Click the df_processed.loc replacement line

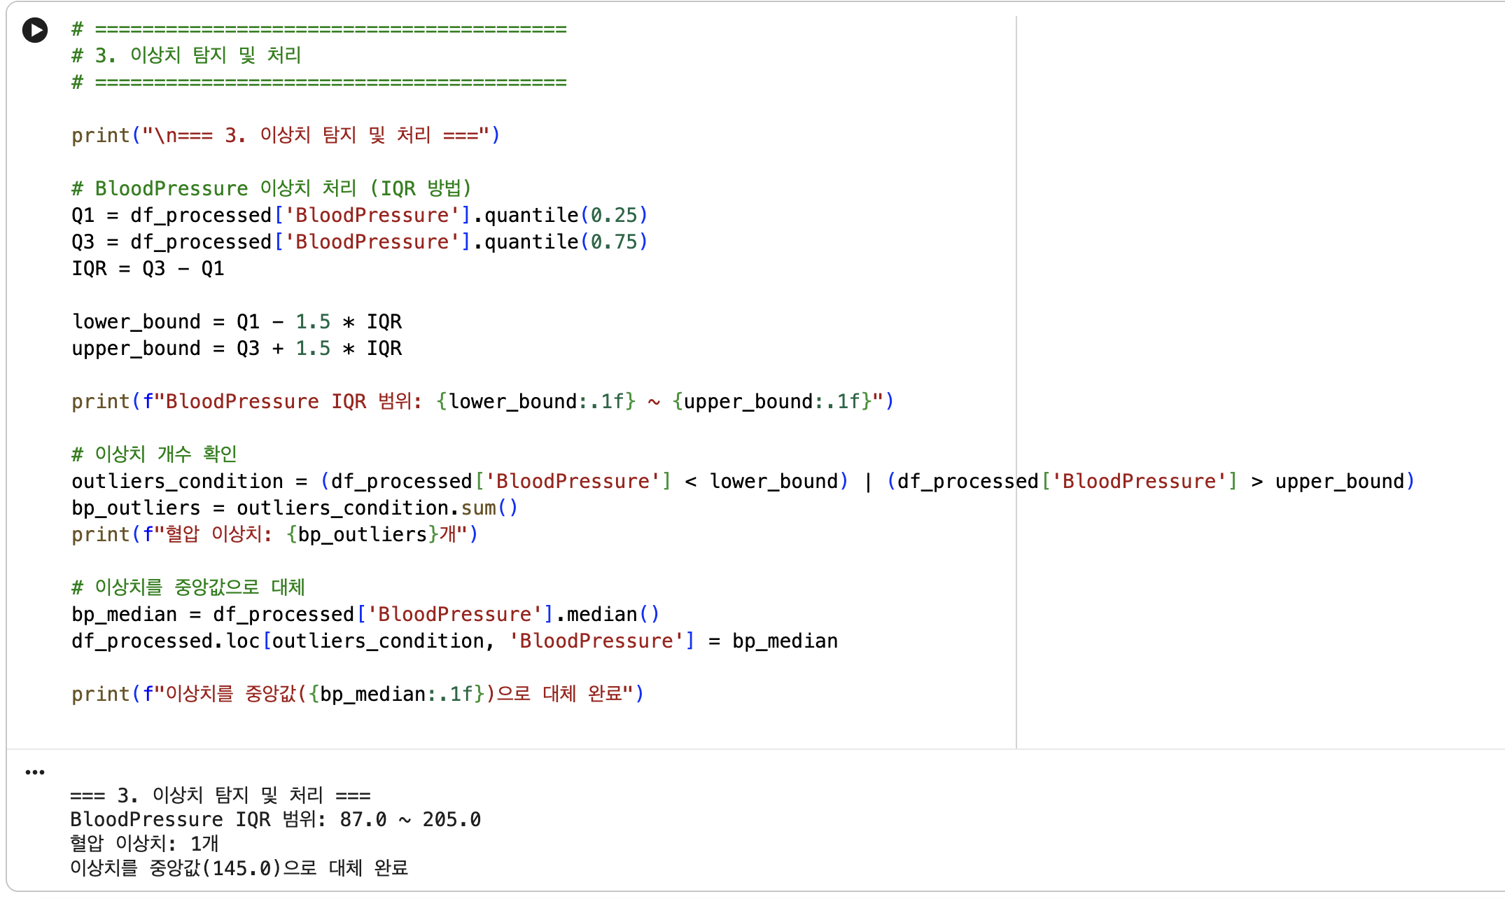[455, 641]
